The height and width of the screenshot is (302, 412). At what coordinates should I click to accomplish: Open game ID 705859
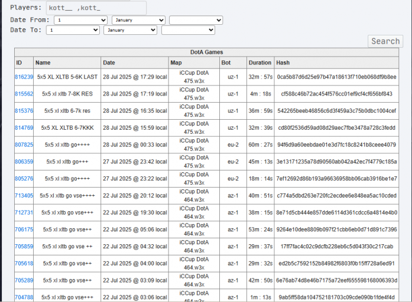tap(24, 247)
